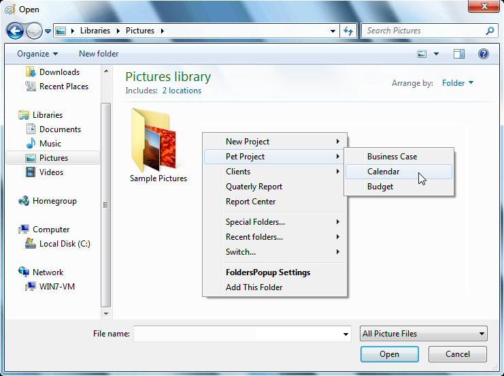This screenshot has height=376, width=504.
Task: Select Libraries in navigation pane
Action: point(48,115)
